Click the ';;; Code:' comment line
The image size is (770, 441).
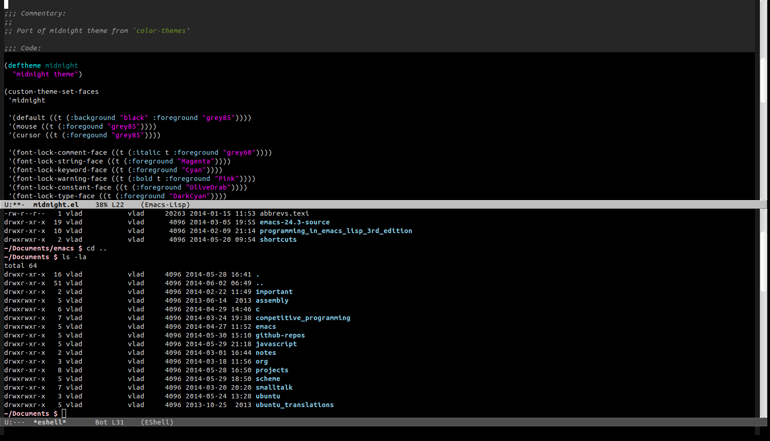tap(23, 48)
